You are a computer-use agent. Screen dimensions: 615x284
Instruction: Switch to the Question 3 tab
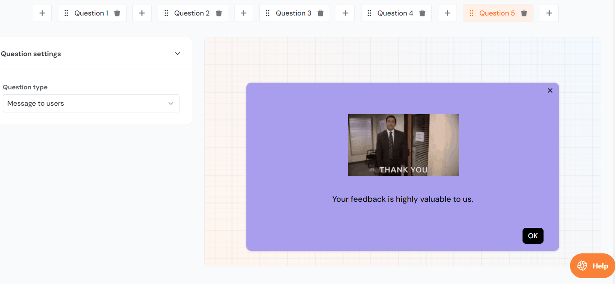point(293,13)
